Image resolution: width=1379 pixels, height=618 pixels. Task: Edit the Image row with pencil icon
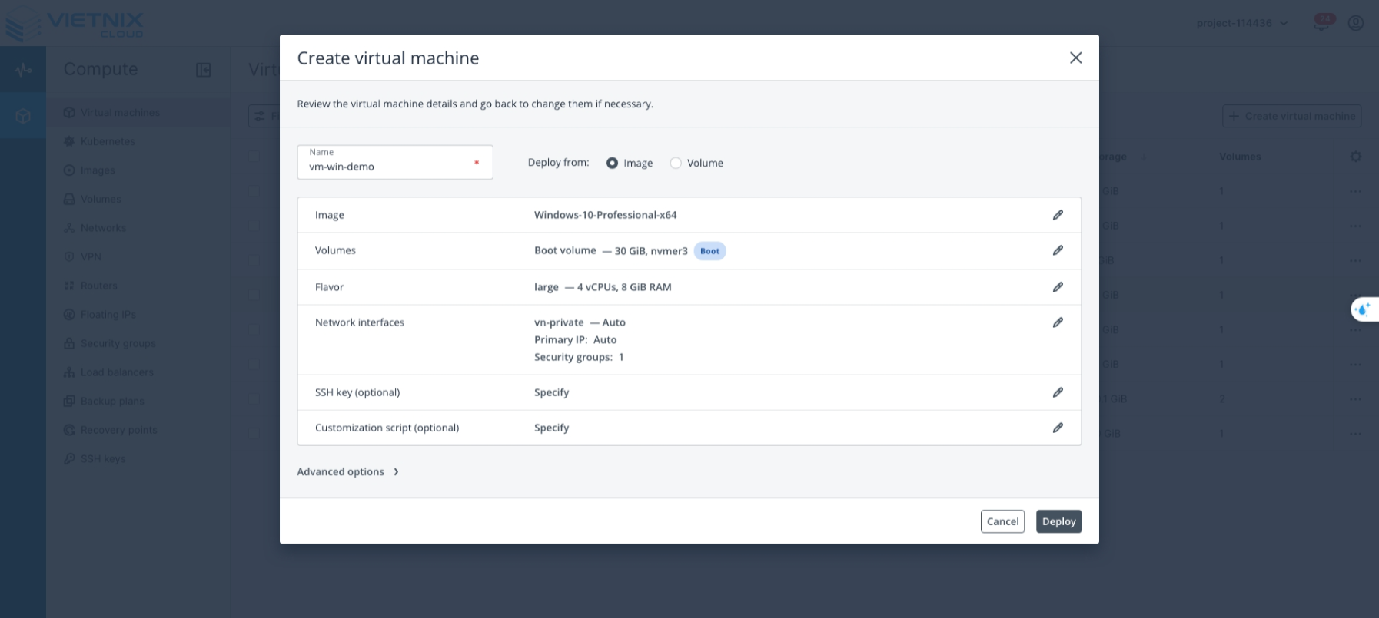(x=1058, y=215)
